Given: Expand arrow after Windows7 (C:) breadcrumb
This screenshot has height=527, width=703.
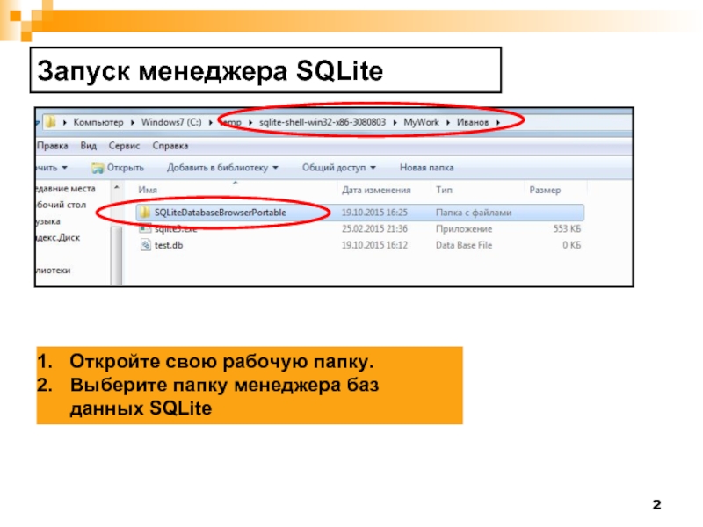Looking at the screenshot, I should point(210,122).
